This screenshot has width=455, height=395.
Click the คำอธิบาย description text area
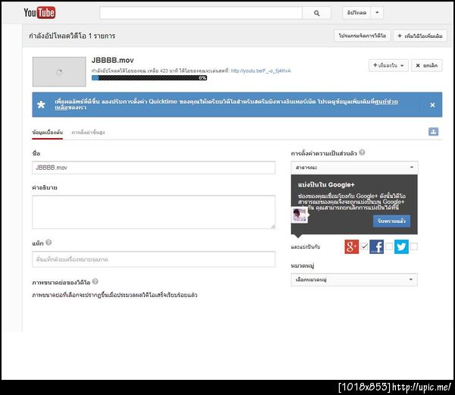(153, 212)
